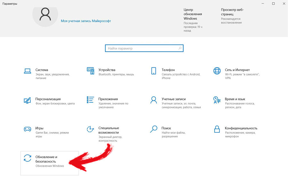Open Специальные возможности title
Image resolution: width=288 pixels, height=179 pixels.
click(108, 130)
